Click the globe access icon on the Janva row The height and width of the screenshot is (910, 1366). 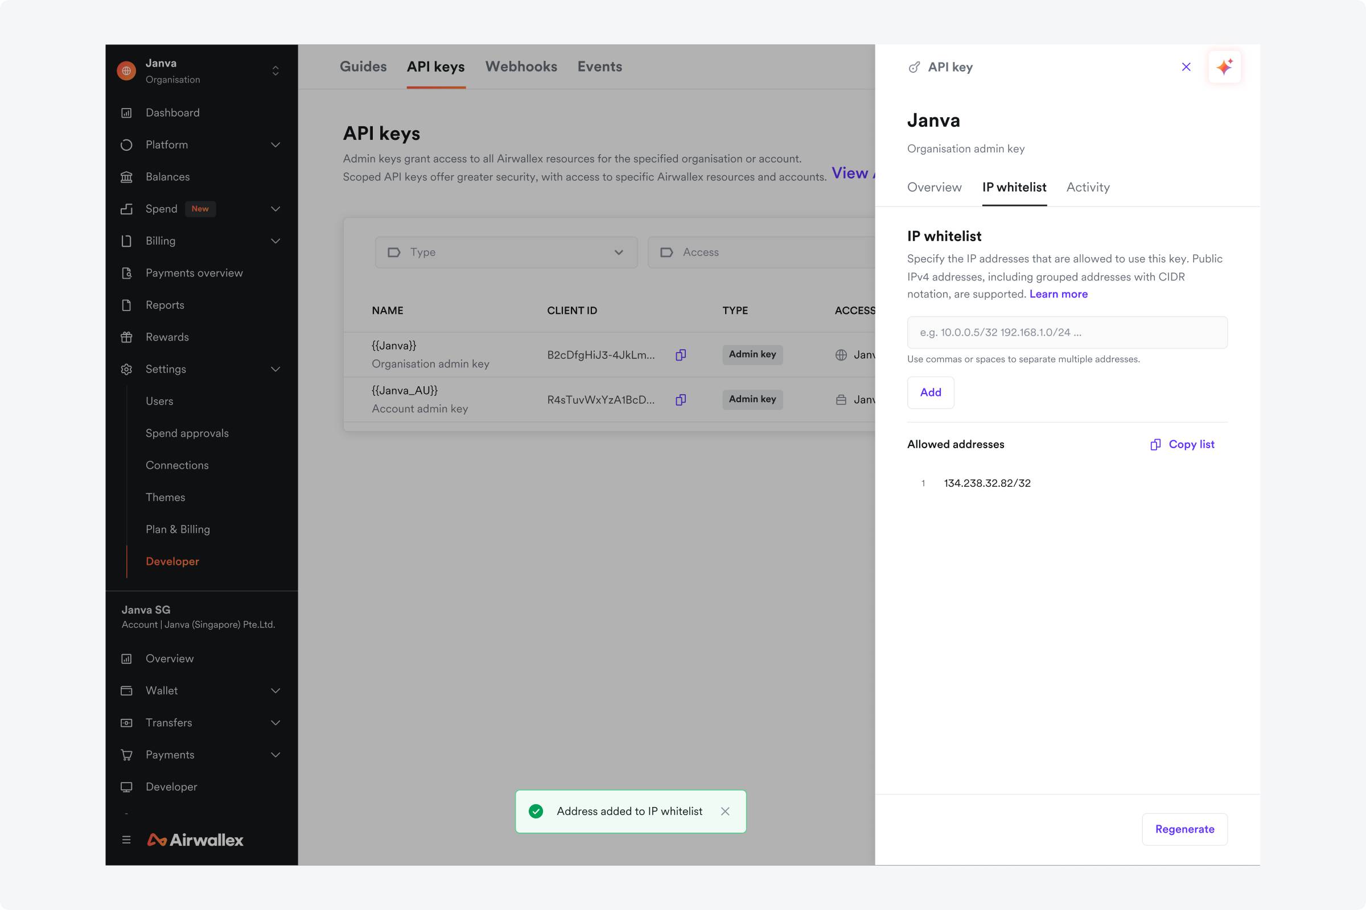tap(843, 354)
